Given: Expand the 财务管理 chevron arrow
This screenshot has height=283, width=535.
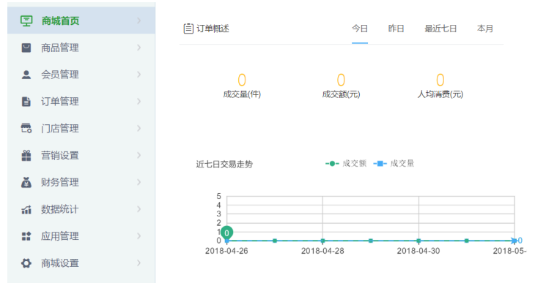Looking at the screenshot, I should pos(139,182).
